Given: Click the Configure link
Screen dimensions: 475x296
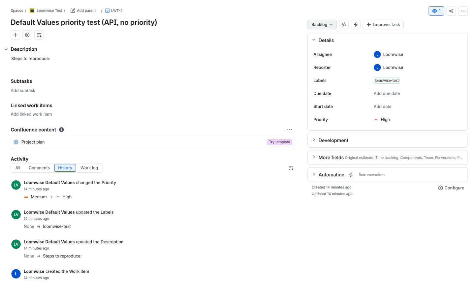Looking at the screenshot, I should tap(454, 188).
